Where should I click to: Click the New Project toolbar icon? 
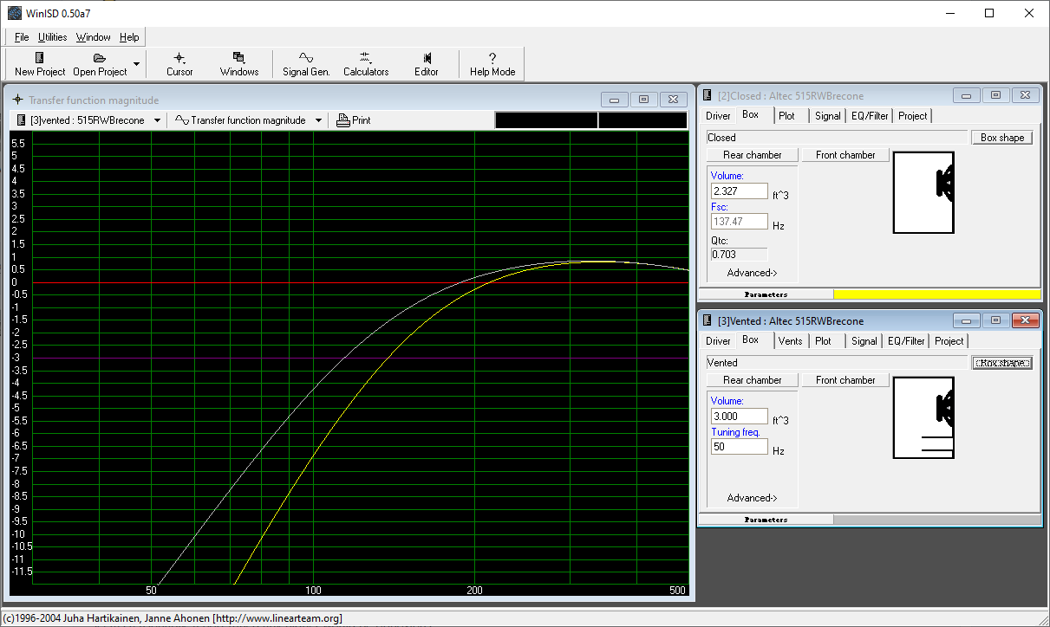39,64
